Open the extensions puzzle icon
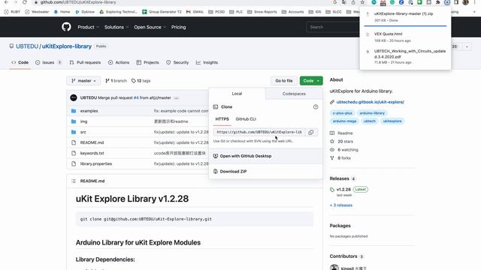This screenshot has height=270, width=481. [x=437, y=2]
